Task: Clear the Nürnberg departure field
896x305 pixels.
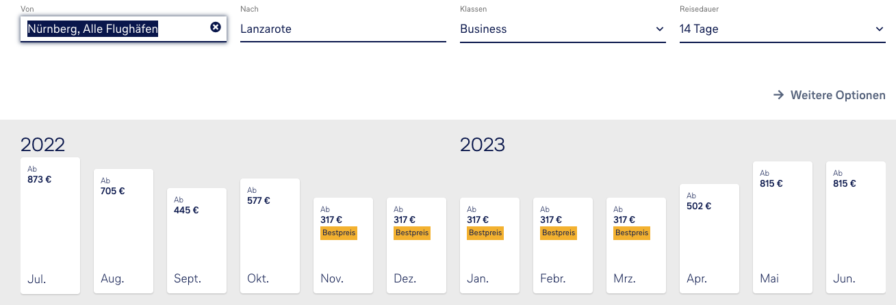Action: coord(216,27)
